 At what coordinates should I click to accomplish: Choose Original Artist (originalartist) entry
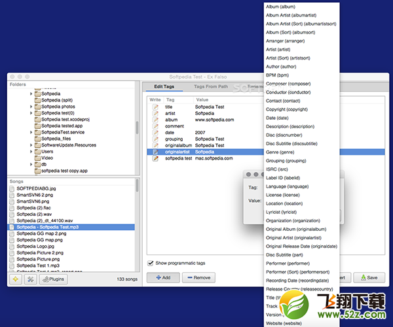click(x=293, y=237)
